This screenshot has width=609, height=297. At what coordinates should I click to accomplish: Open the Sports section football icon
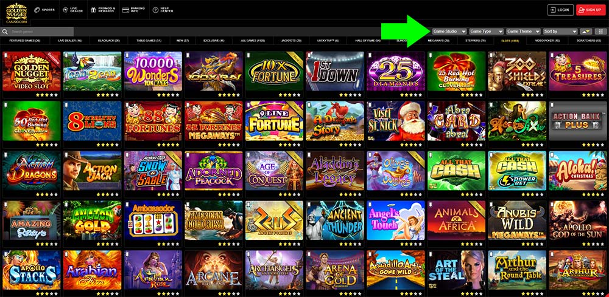tap(37, 10)
